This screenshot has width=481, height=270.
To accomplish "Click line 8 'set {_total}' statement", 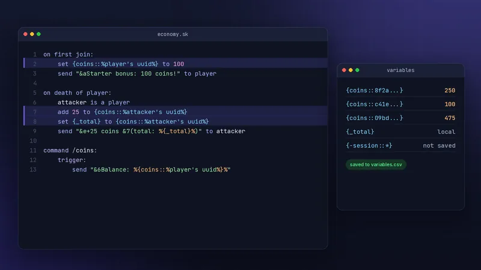I will coord(133,122).
